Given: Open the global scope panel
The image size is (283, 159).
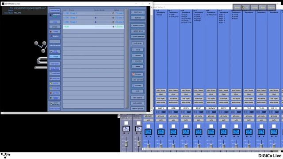Looking at the screenshot, I should click(x=55, y=11).
